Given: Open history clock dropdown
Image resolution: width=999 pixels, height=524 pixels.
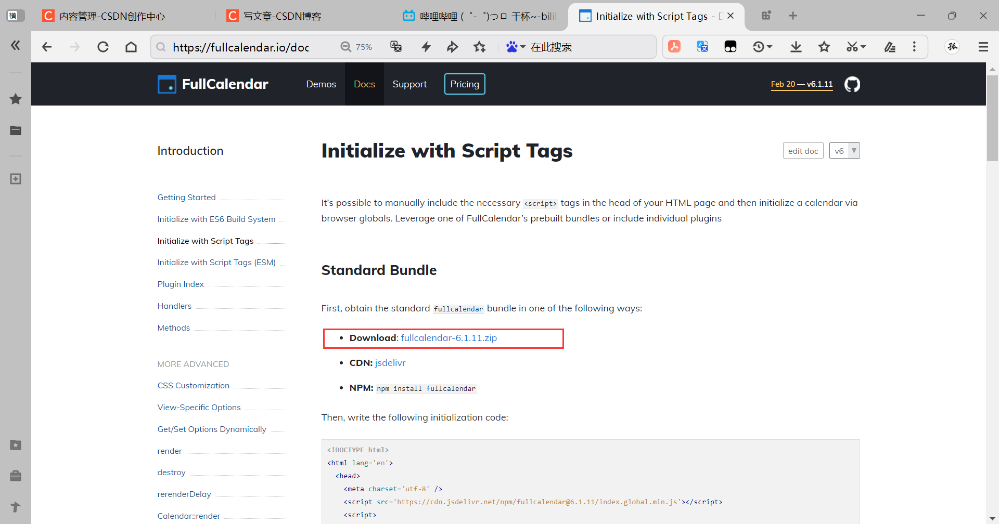Looking at the screenshot, I should tap(762, 47).
